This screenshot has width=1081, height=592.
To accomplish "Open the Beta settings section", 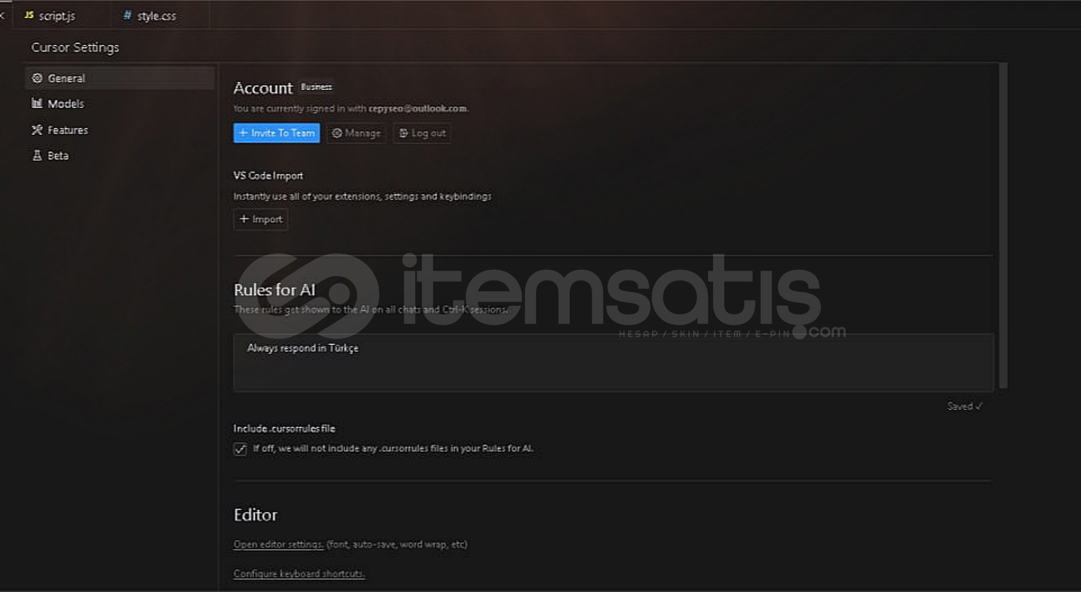I will (58, 156).
